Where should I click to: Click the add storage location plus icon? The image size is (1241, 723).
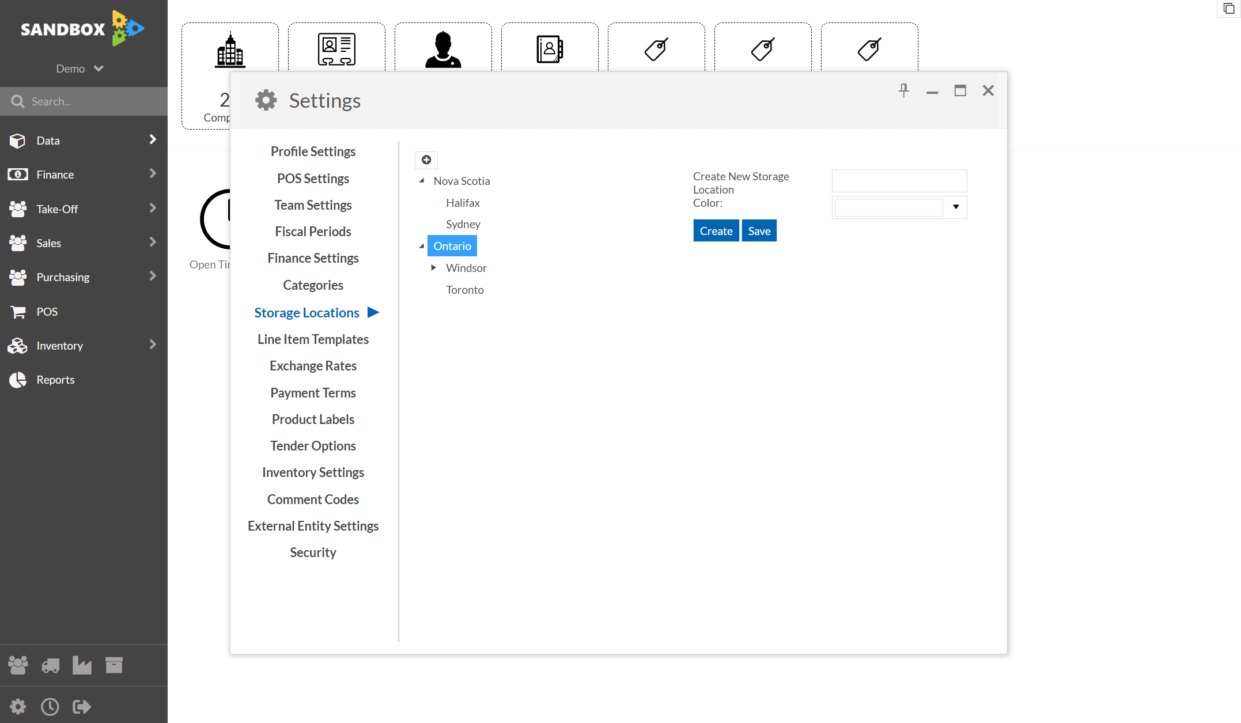(x=426, y=160)
